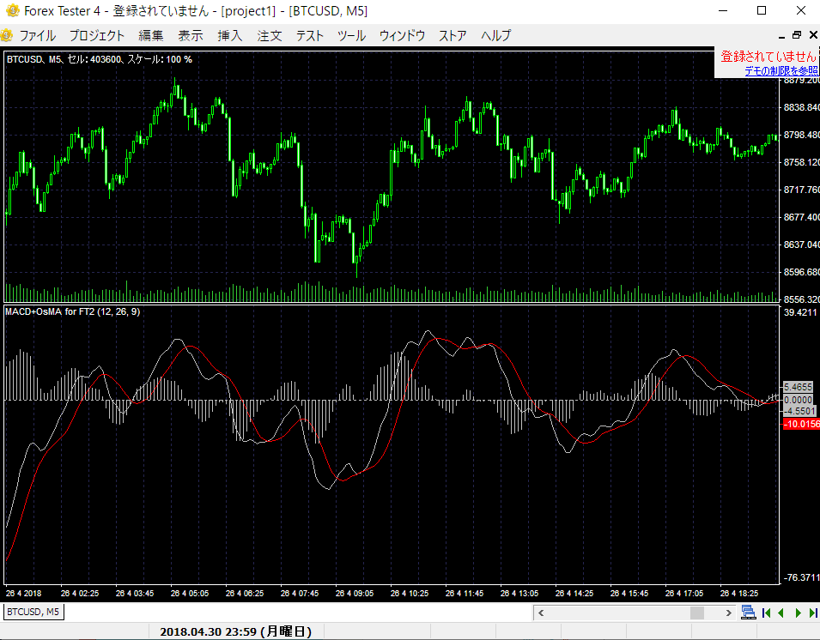This screenshot has width=820, height=640.
Task: Click the デモの制限を参照 link
Action: [781, 70]
